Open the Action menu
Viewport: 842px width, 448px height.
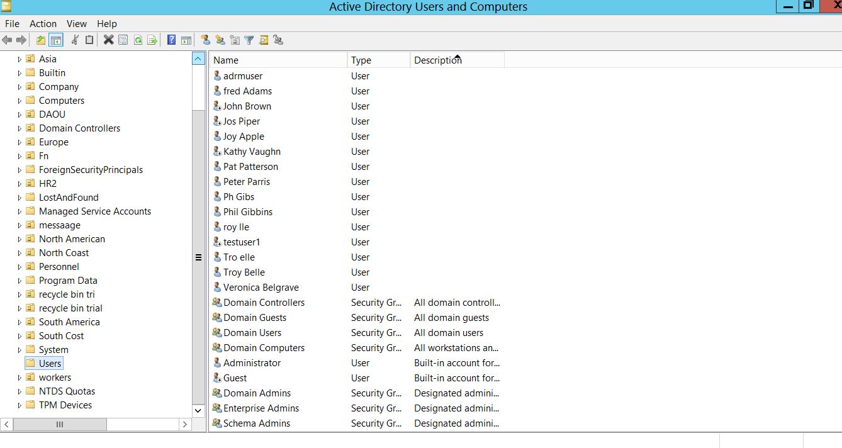point(43,23)
